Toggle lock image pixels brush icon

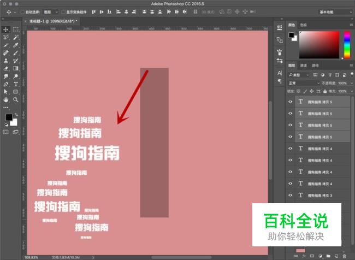[x=305, y=91]
